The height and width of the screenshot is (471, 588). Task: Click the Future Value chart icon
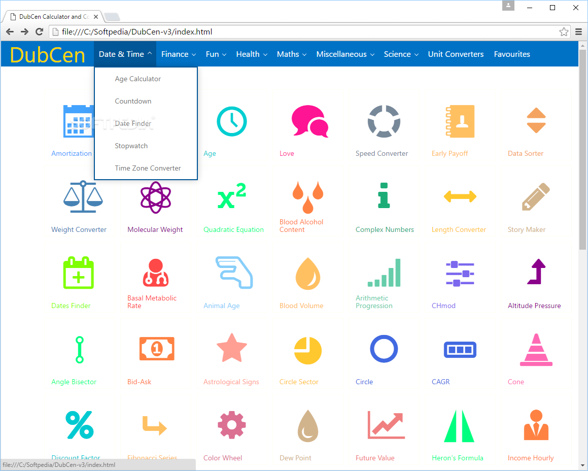pos(386,425)
